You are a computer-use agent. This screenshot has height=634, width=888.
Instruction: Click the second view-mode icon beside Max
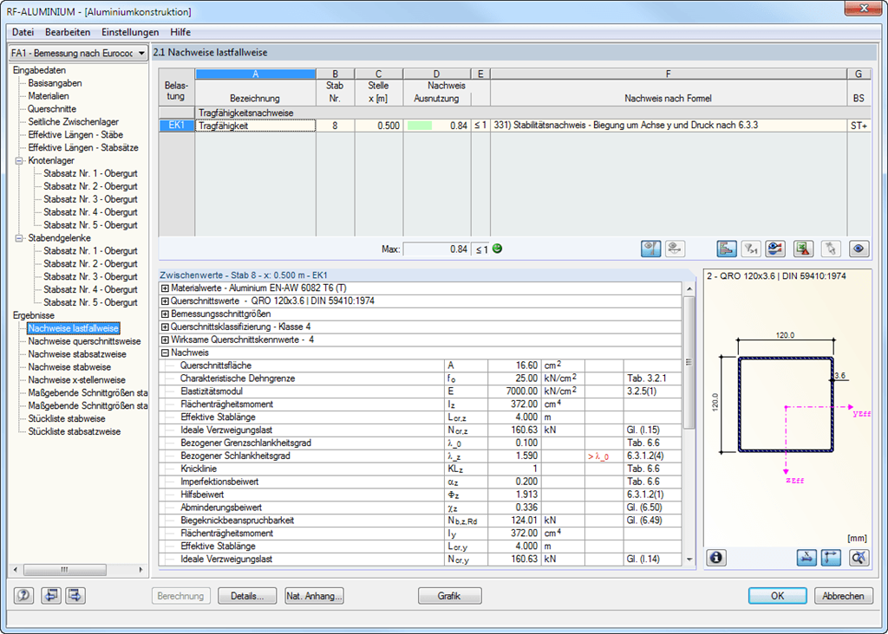click(x=675, y=249)
